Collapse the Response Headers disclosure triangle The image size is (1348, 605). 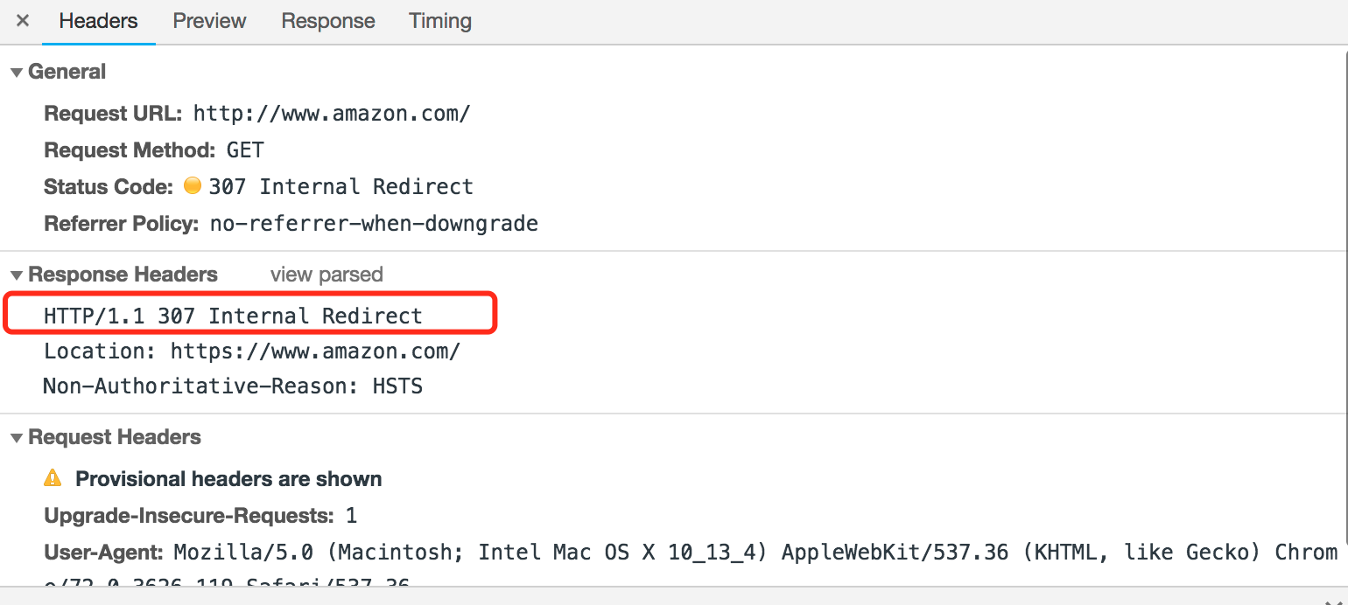click(16, 274)
